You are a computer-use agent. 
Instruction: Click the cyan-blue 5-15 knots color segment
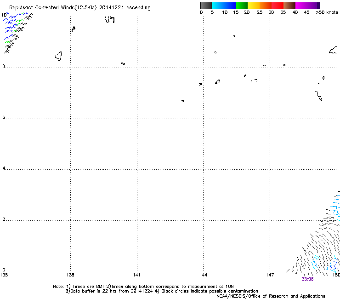point(224,6)
